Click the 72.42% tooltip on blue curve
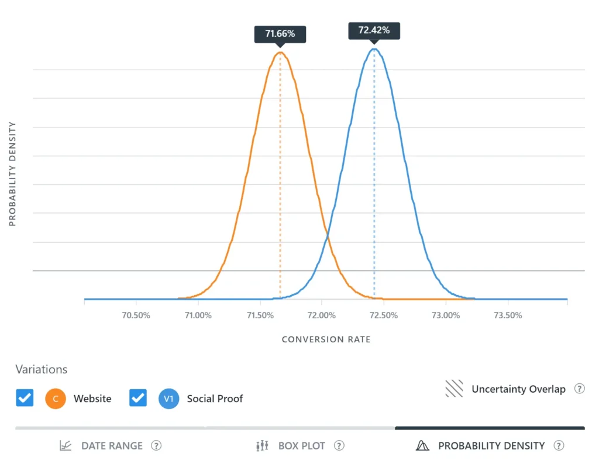 pyautogui.click(x=374, y=30)
